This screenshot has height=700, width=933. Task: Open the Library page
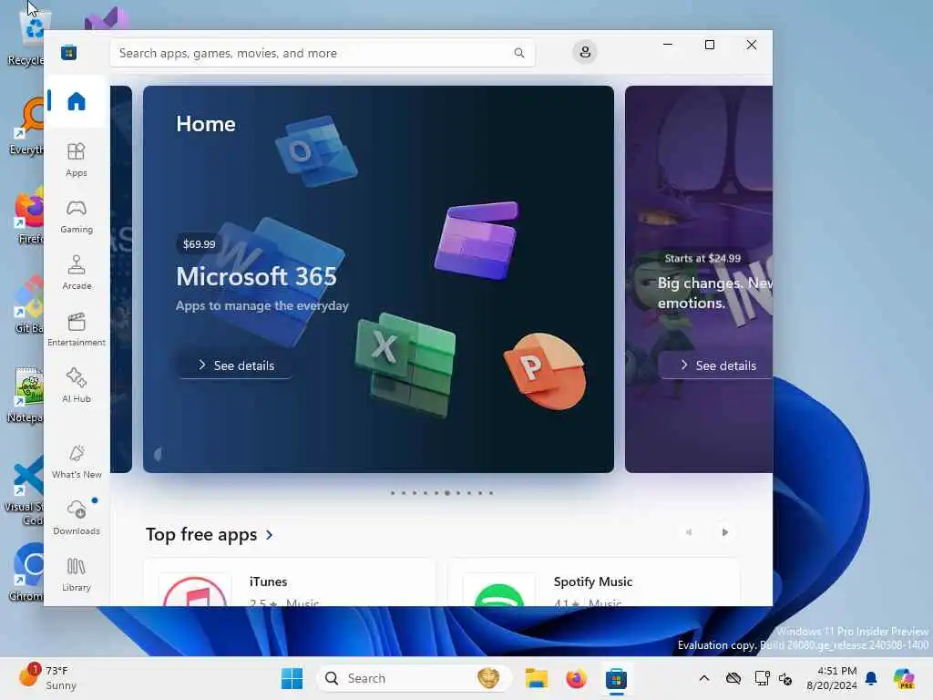pyautogui.click(x=77, y=574)
